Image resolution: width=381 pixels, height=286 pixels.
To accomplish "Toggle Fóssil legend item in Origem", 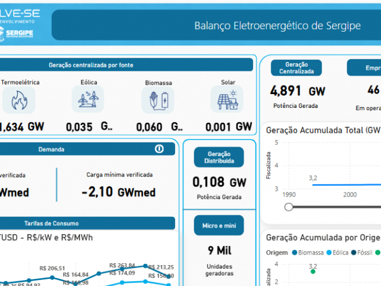I will click(x=369, y=253).
